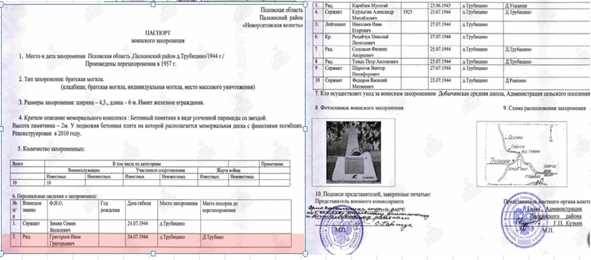Click the 'Примечание' column header
The image size is (591, 260).
[x=275, y=164]
